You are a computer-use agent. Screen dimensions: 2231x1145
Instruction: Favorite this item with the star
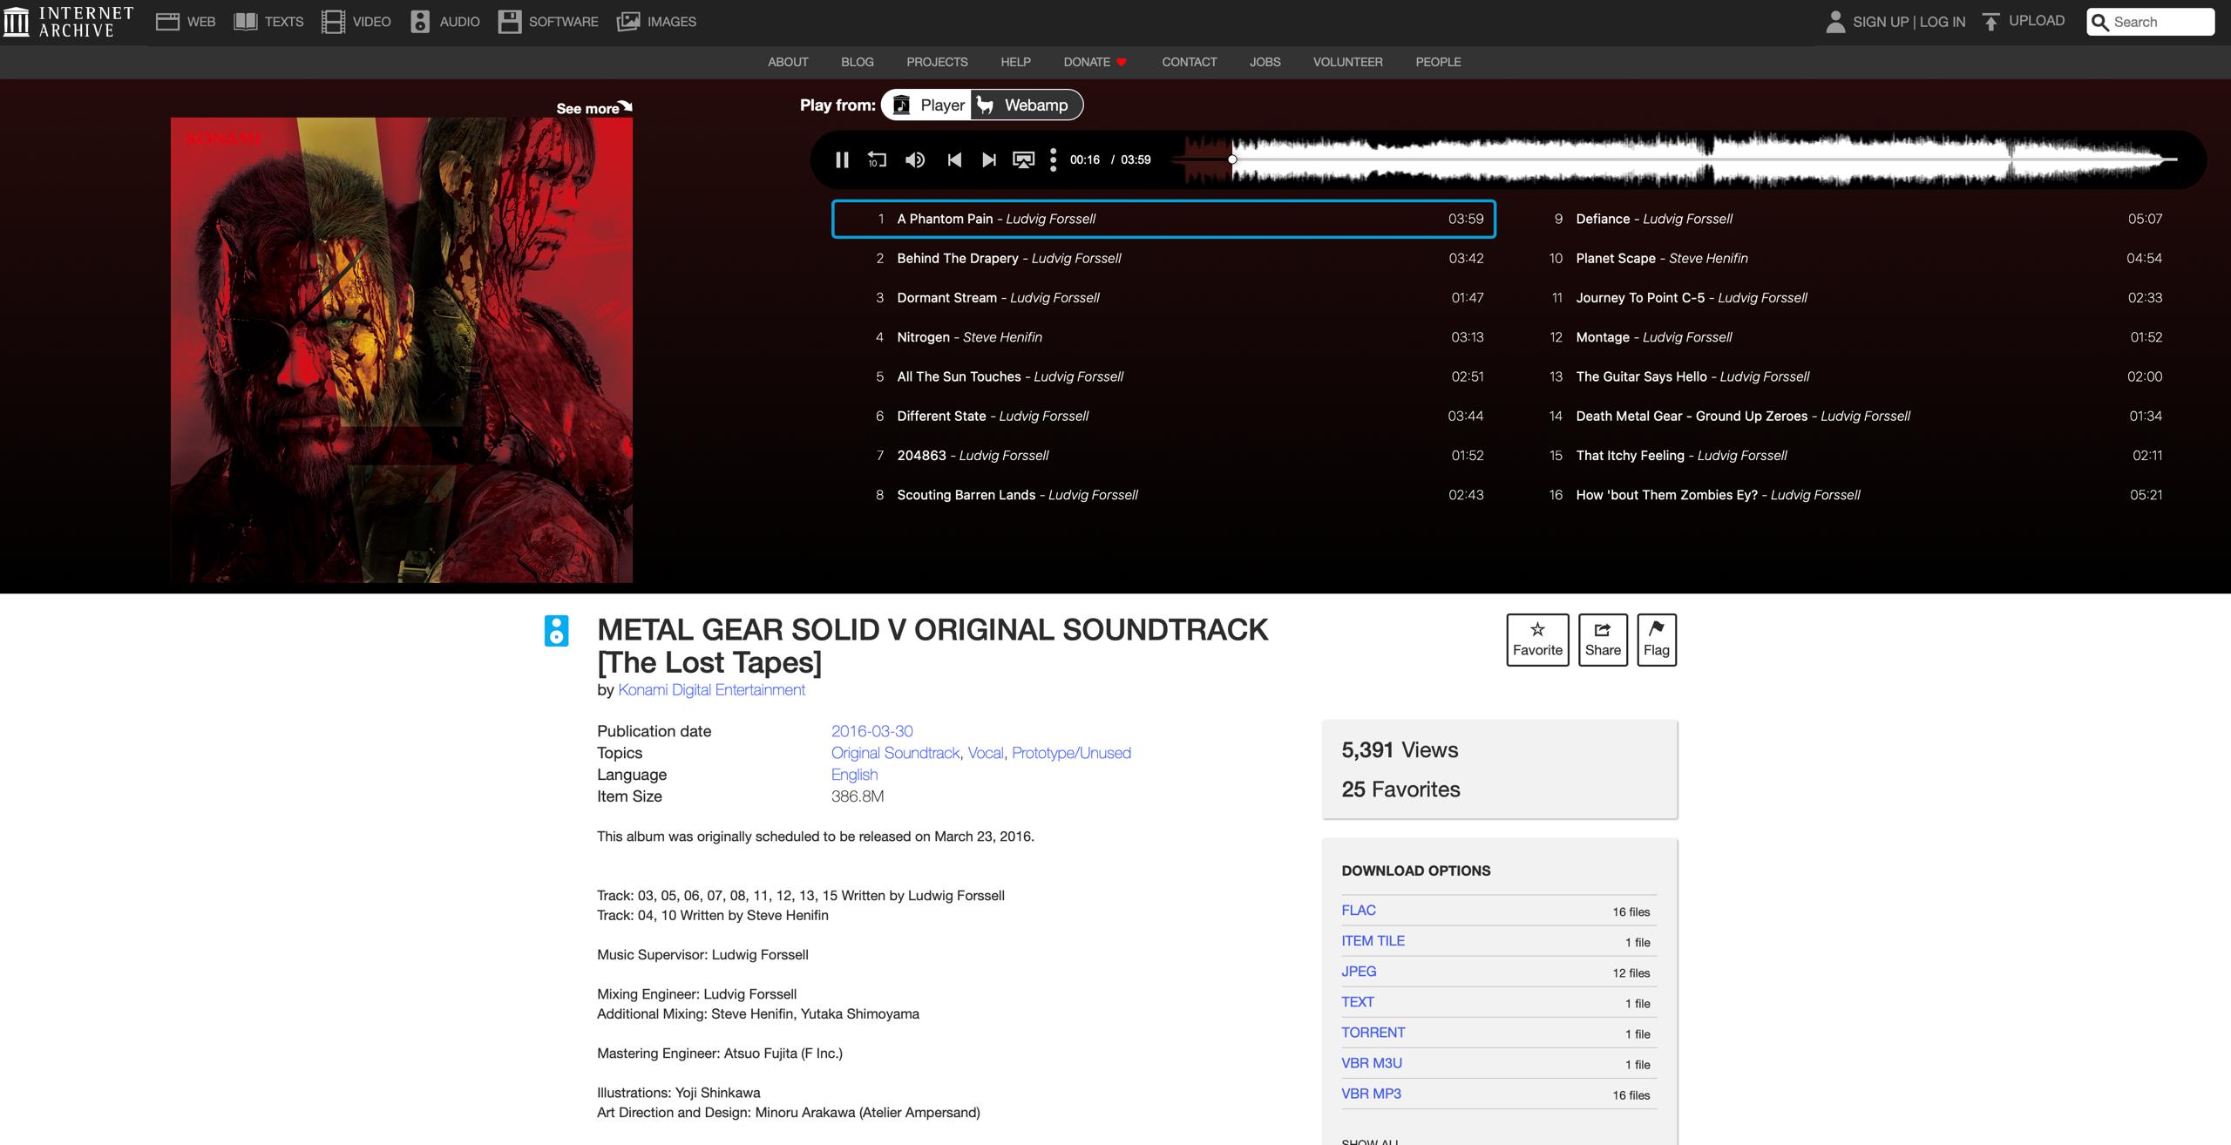pos(1537,640)
